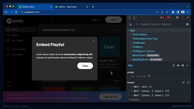
Task: Reload the localhost page
Action: (x=16, y=12)
